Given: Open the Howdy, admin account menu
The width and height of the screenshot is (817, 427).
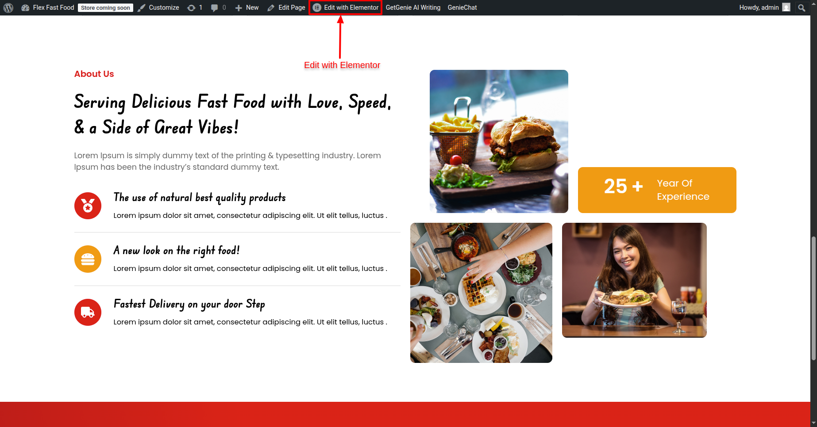Looking at the screenshot, I should (x=759, y=8).
